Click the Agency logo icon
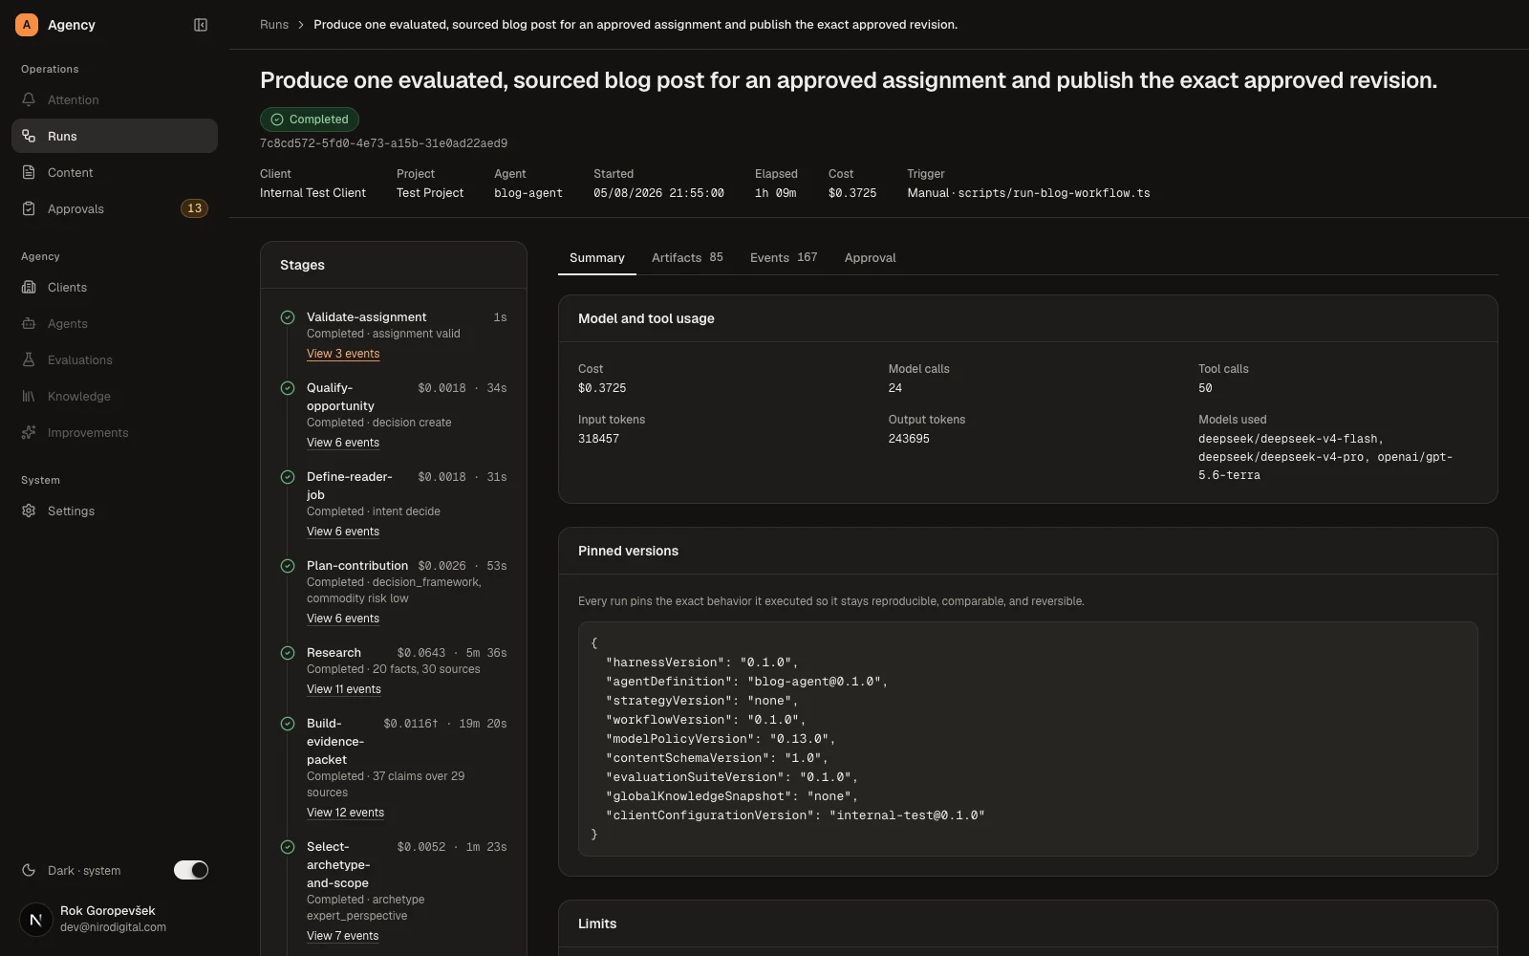The width and height of the screenshot is (1529, 956). (27, 25)
